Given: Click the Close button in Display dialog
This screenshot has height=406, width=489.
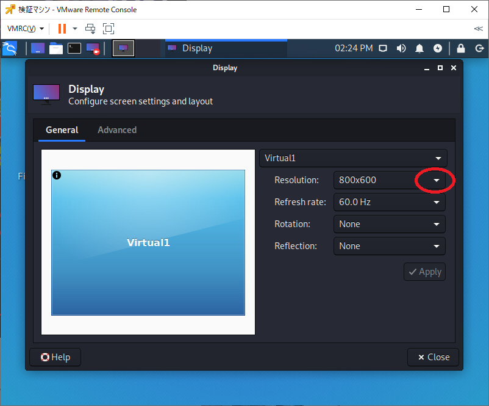Looking at the screenshot, I should point(433,357).
